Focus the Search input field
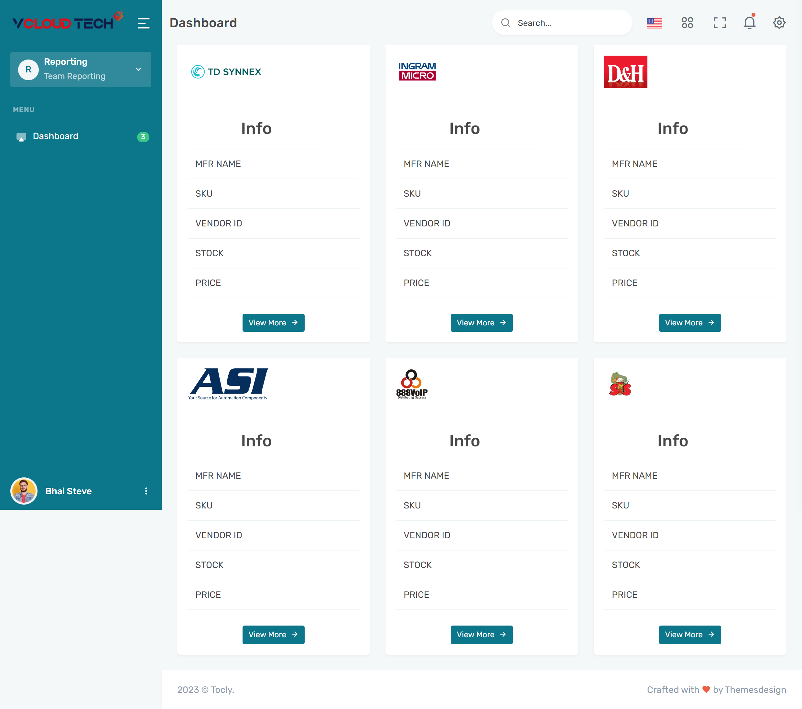The image size is (802, 709). [x=562, y=23]
